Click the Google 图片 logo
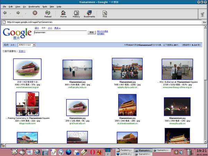 [17, 34]
